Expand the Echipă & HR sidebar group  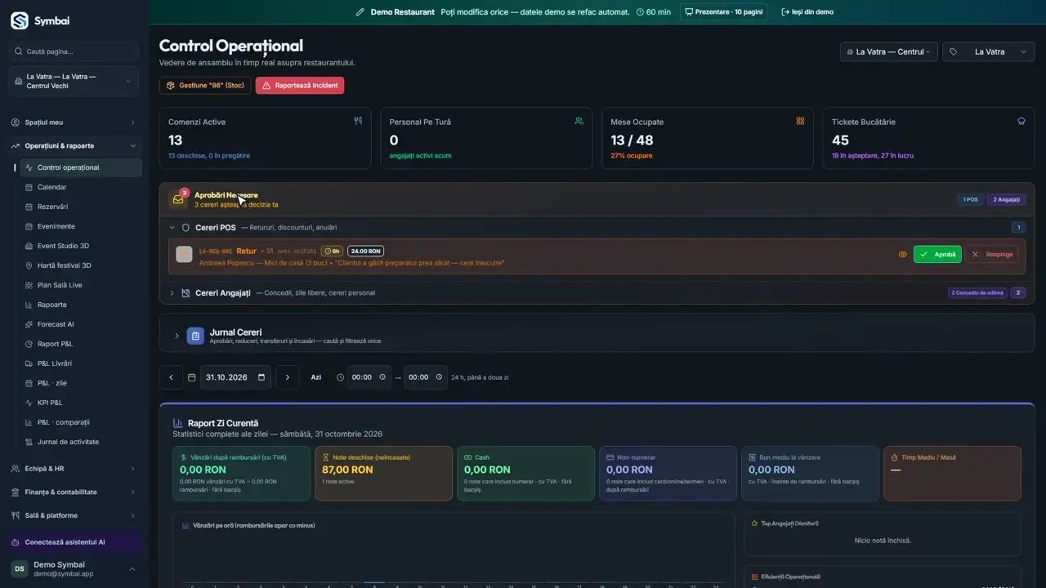(x=74, y=469)
